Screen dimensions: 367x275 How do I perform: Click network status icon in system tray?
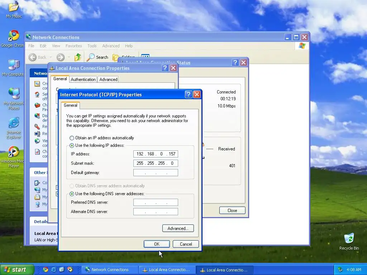[x=340, y=270]
